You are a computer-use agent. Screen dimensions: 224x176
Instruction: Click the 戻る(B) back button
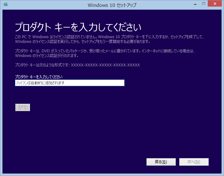pyautogui.click(x=161, y=162)
